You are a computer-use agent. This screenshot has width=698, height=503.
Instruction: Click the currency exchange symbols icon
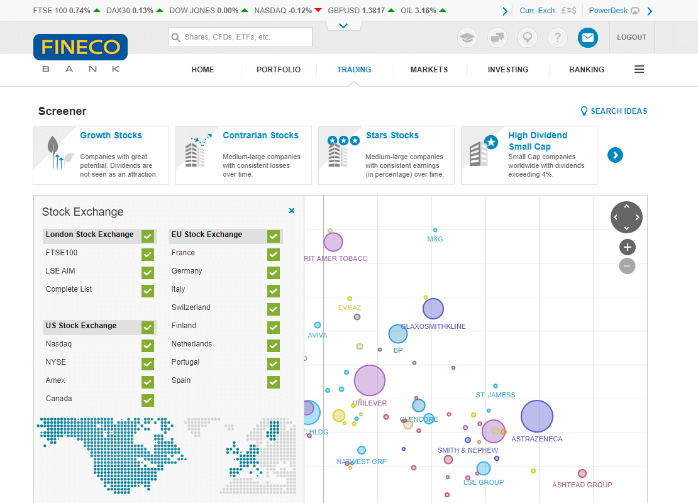tap(568, 10)
